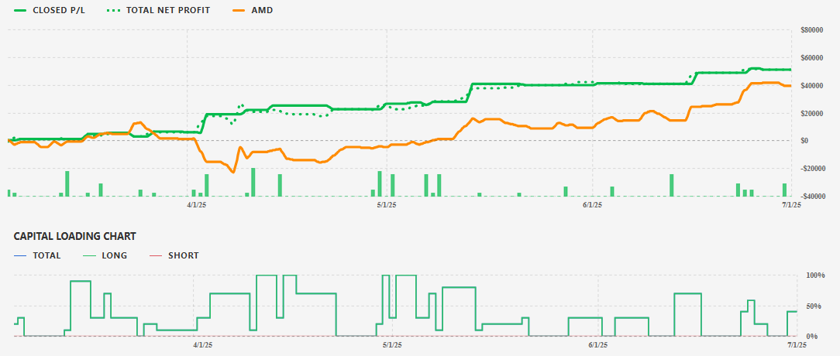Viewport: 840px width, 356px height.
Task: Toggle the SHORT capital loading series
Action: (174, 256)
